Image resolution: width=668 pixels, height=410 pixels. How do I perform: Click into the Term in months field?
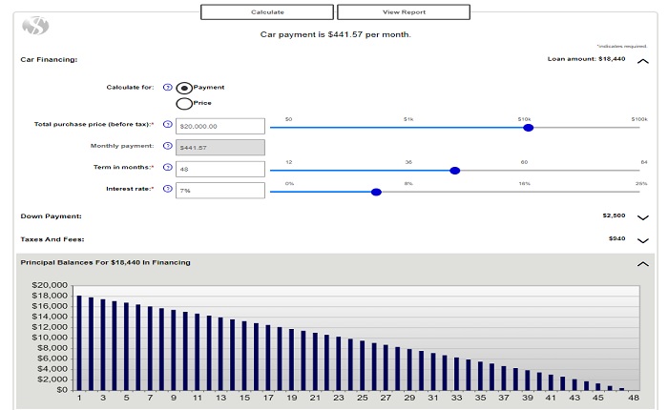(220, 169)
